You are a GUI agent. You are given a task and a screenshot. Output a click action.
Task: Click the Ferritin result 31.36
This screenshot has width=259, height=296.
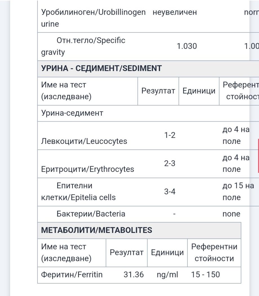point(134,275)
